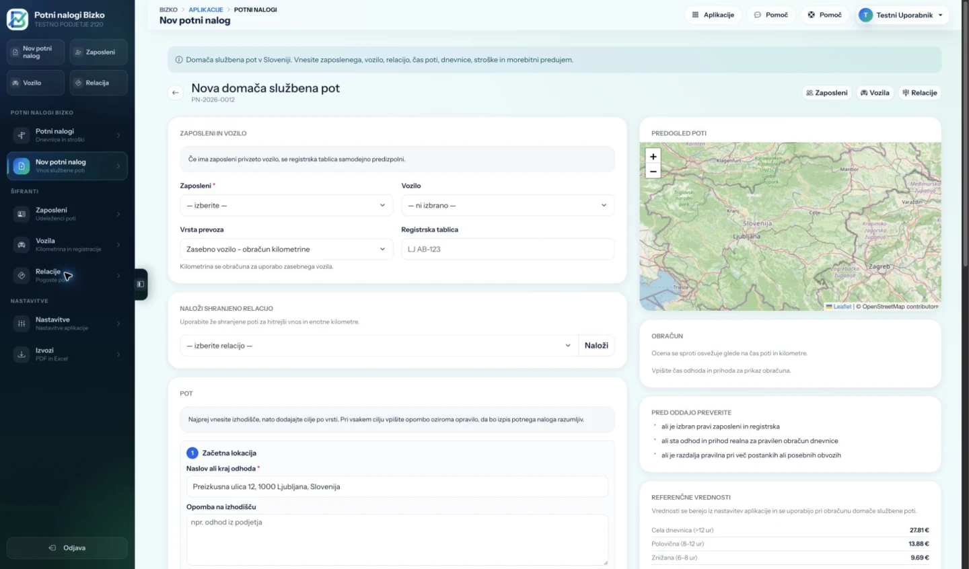Zoom in on the route preview map
This screenshot has width=969, height=569.
[653, 156]
